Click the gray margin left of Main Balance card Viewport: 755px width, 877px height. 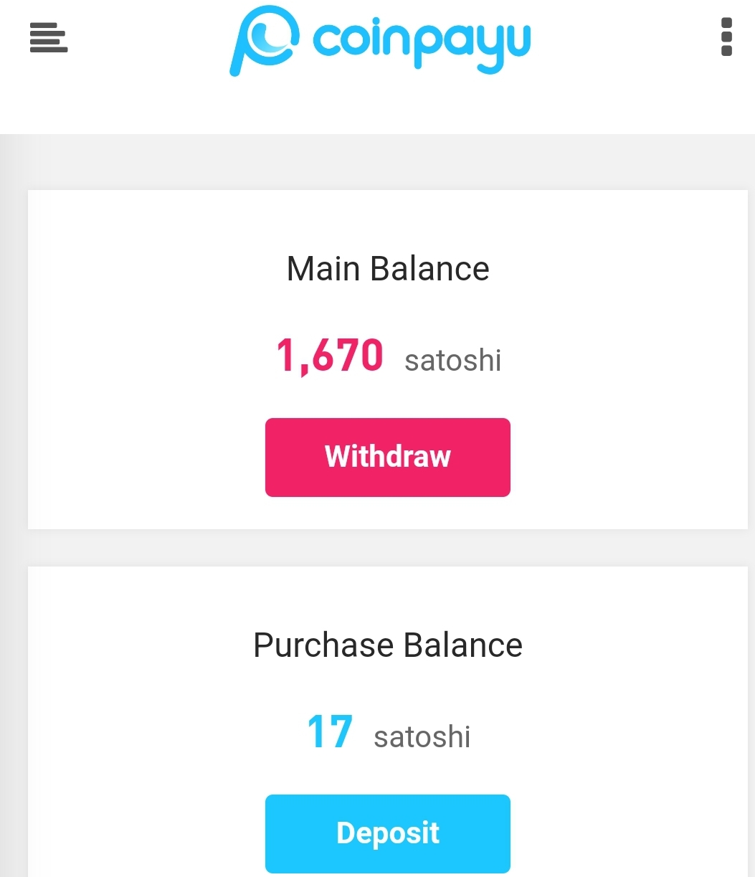pos(13,359)
